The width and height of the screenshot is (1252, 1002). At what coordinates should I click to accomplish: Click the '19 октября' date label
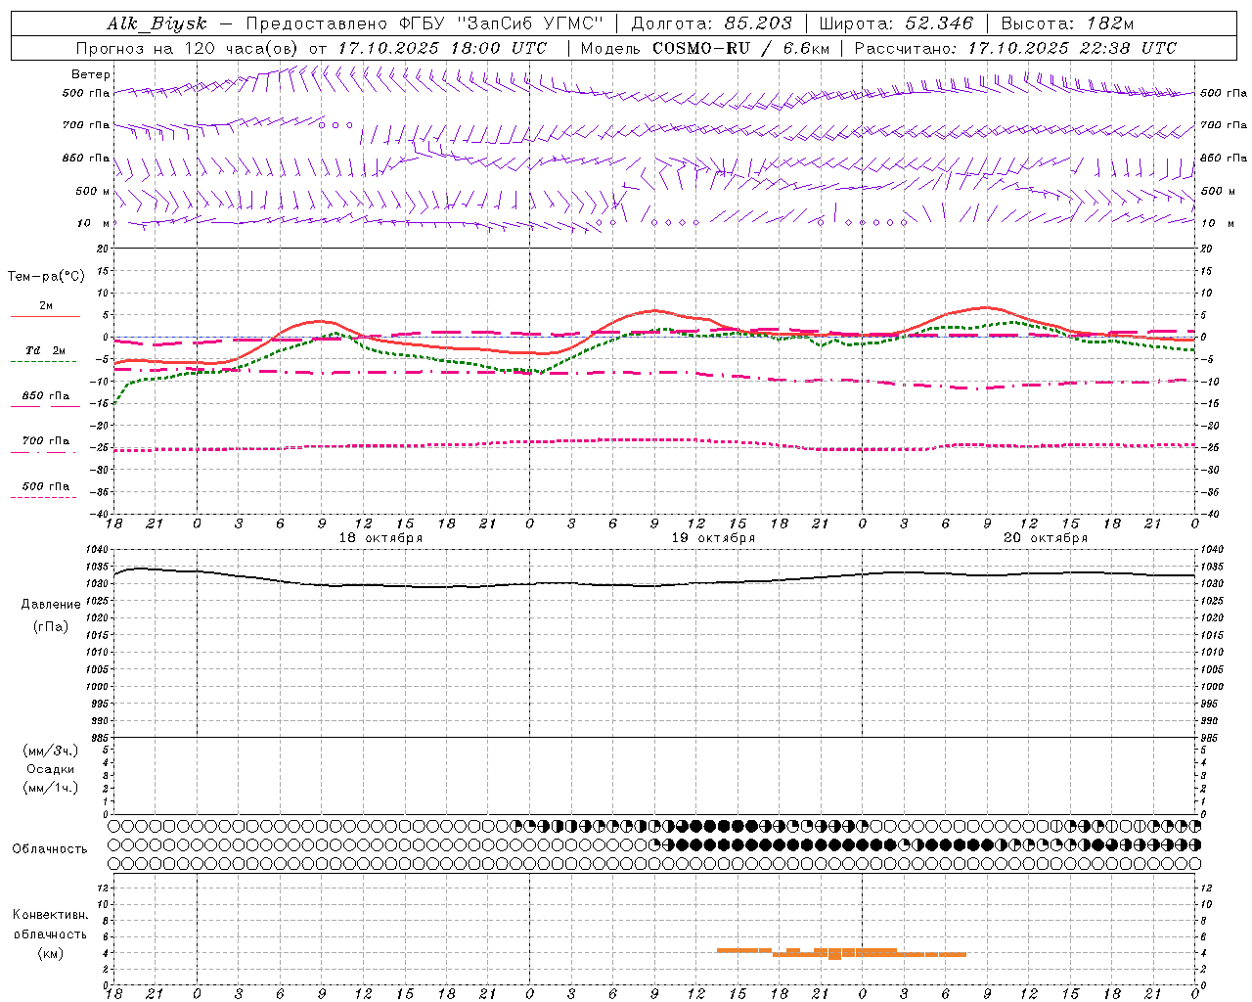point(713,538)
